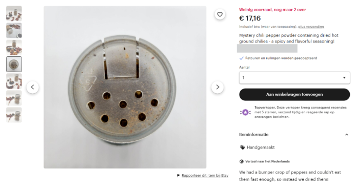The image size is (356, 188).
Task: Click the main shaker lid photo
Action: point(125,87)
